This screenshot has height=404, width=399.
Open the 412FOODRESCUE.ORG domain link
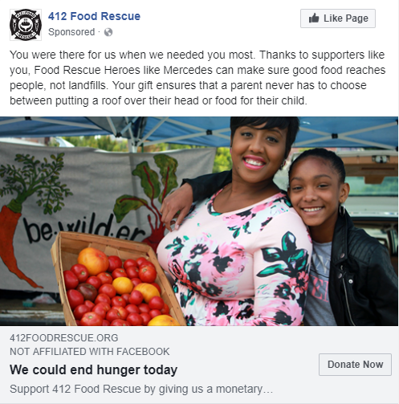click(x=63, y=338)
